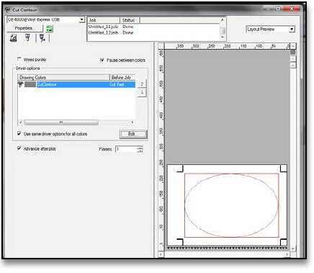This screenshot has width=314, height=273.
Task: Move CutContour up with the up arrow
Action: coord(142,84)
